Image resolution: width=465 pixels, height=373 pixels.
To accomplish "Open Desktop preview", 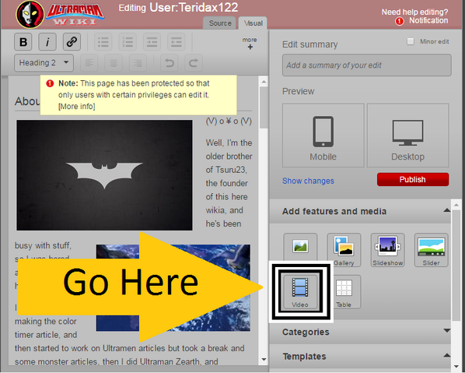I will coord(407,135).
